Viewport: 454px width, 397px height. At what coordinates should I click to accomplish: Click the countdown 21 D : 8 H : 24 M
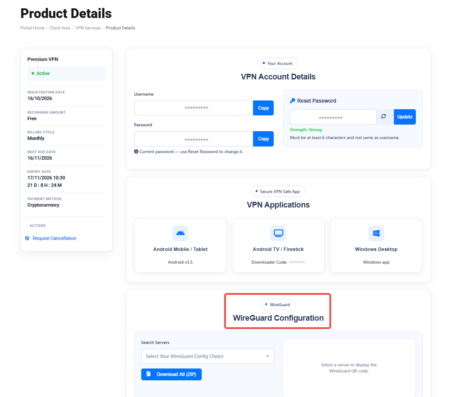45,185
